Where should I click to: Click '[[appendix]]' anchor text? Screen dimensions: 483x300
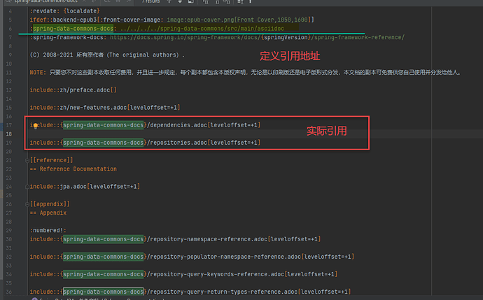point(50,204)
